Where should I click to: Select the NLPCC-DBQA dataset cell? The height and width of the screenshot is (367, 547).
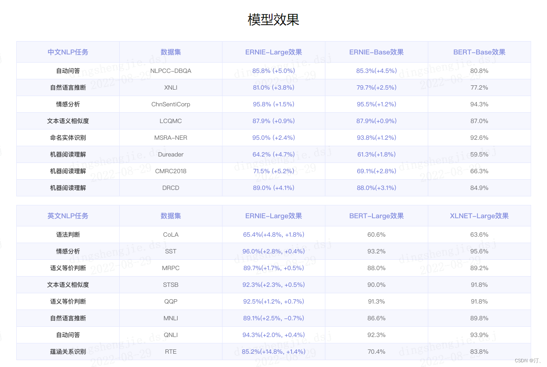[x=171, y=71]
